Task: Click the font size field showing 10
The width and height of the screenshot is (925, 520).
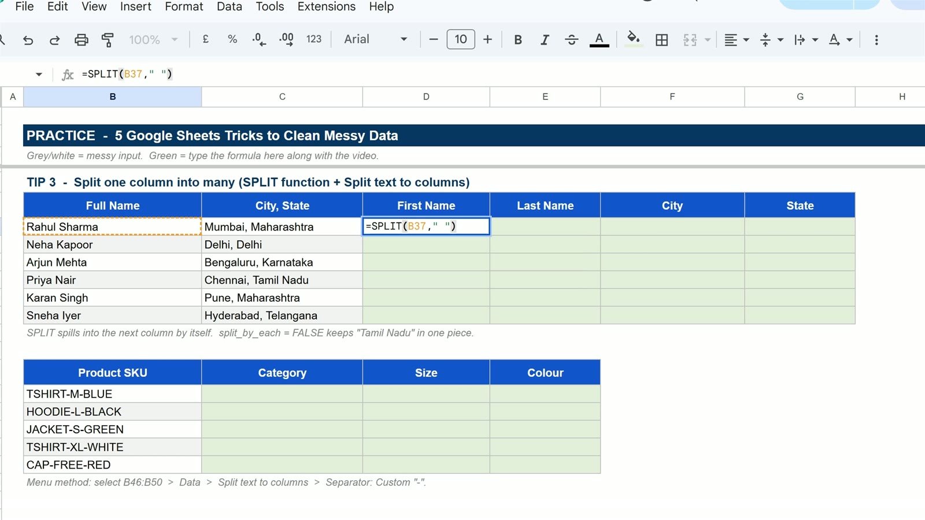Action: coord(461,39)
